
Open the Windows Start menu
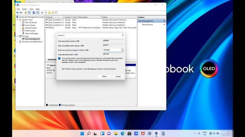(82, 134)
